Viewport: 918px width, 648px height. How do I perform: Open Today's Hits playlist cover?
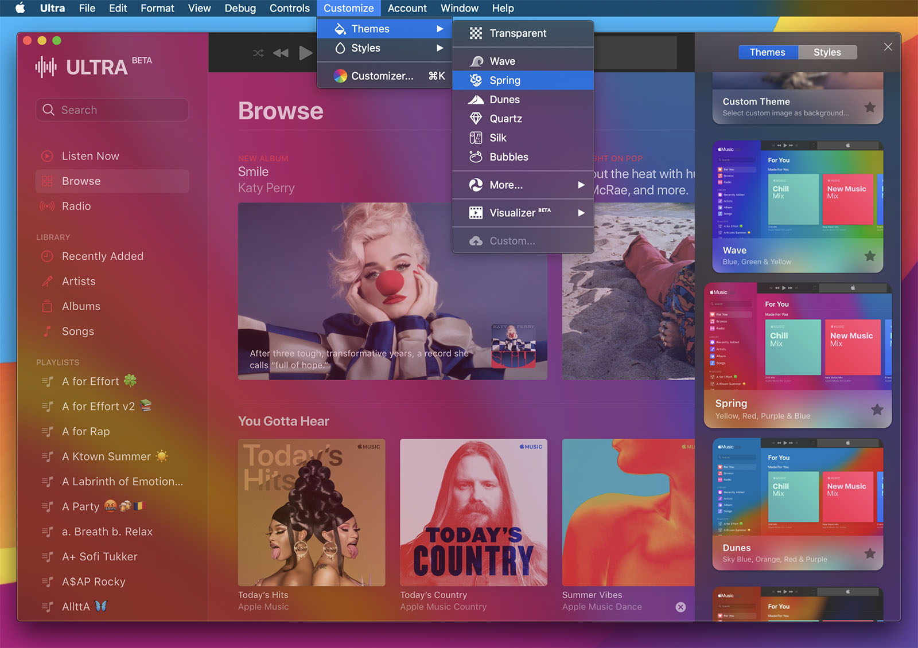[312, 513]
